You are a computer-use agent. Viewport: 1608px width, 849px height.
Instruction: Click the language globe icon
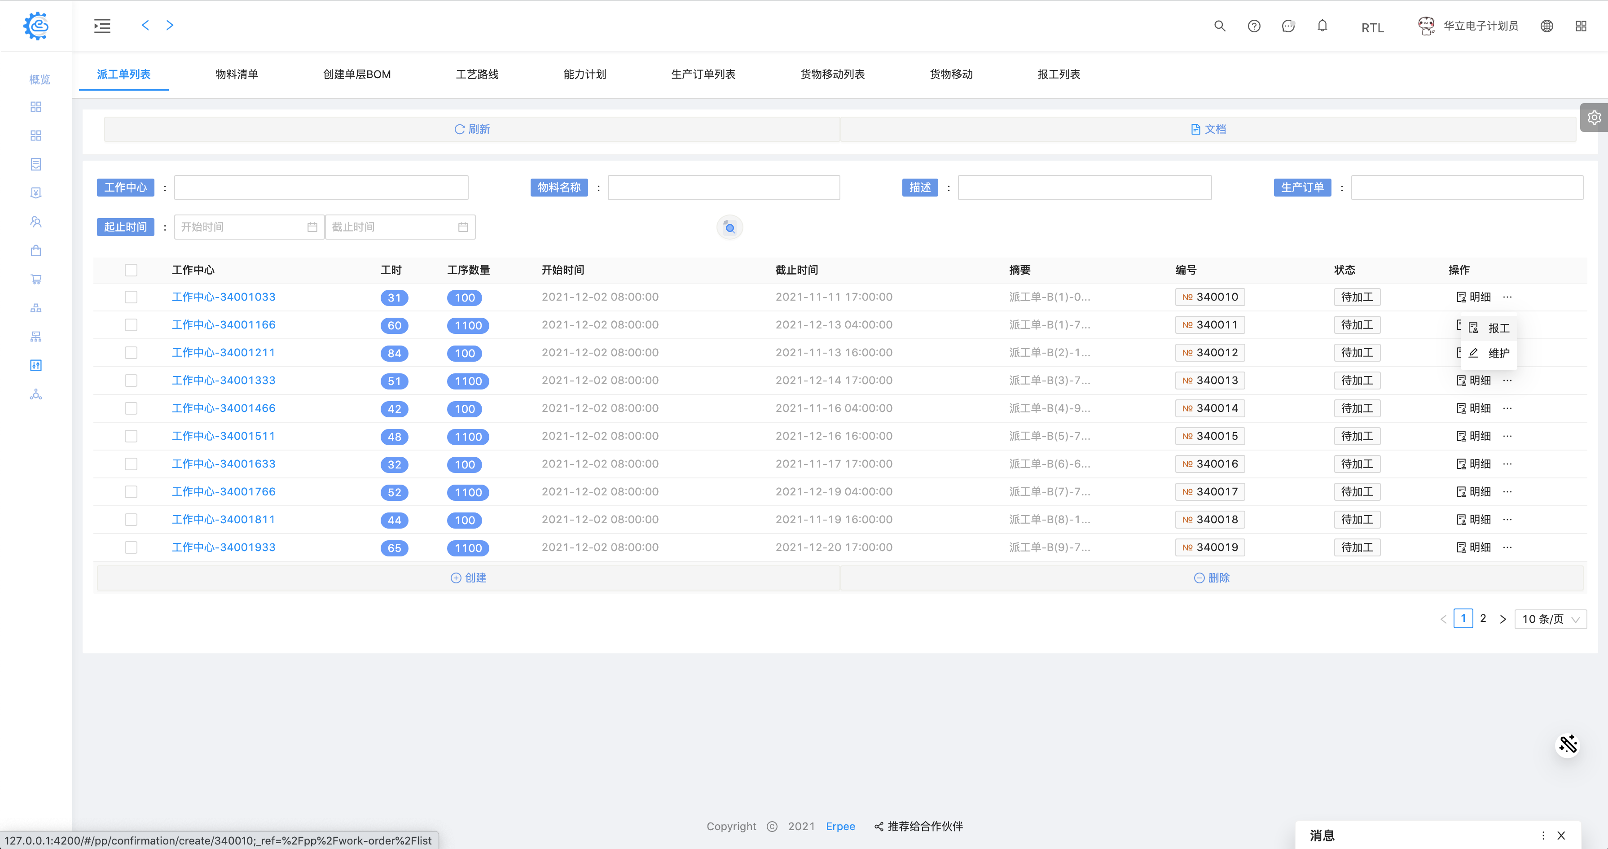click(x=1546, y=26)
